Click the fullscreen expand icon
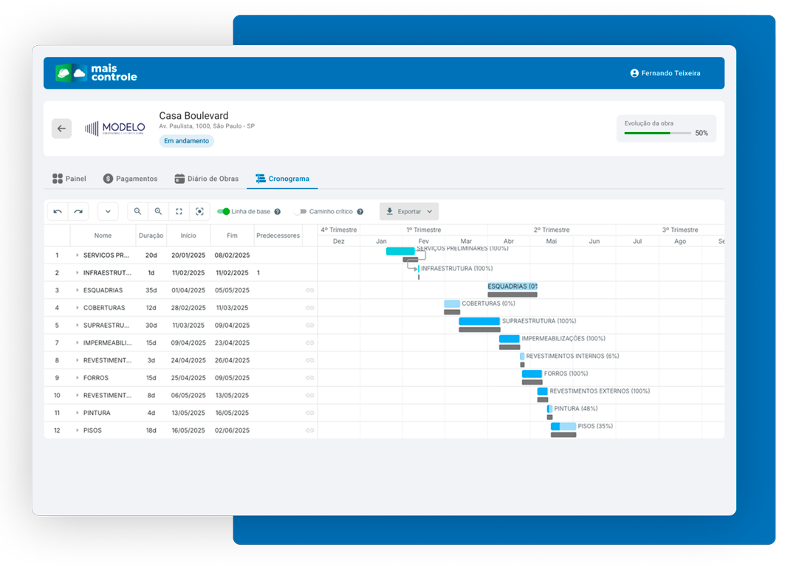Viewport: 785px width, 567px height. coord(179,212)
